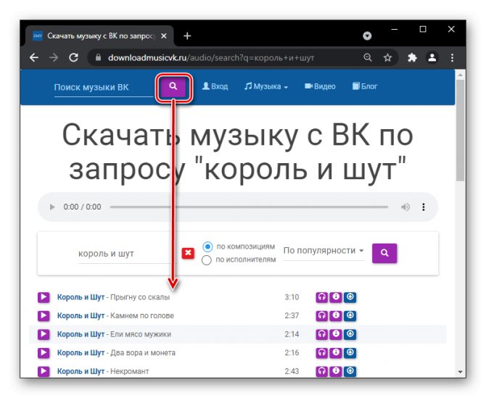Click the '2:37' duration text

(x=292, y=315)
